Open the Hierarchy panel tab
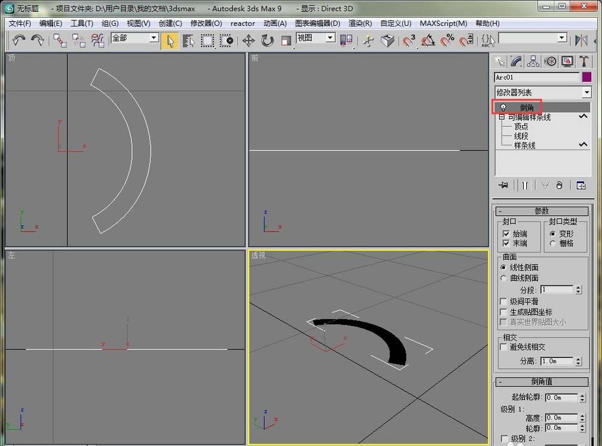This screenshot has height=446, width=602. (533, 61)
